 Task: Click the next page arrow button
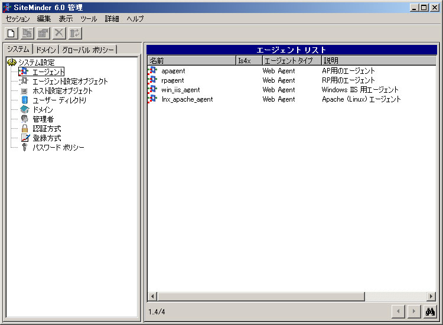pyautogui.click(x=414, y=311)
